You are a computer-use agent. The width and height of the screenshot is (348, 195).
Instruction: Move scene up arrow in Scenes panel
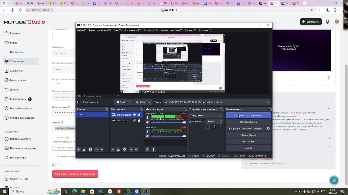point(97,149)
